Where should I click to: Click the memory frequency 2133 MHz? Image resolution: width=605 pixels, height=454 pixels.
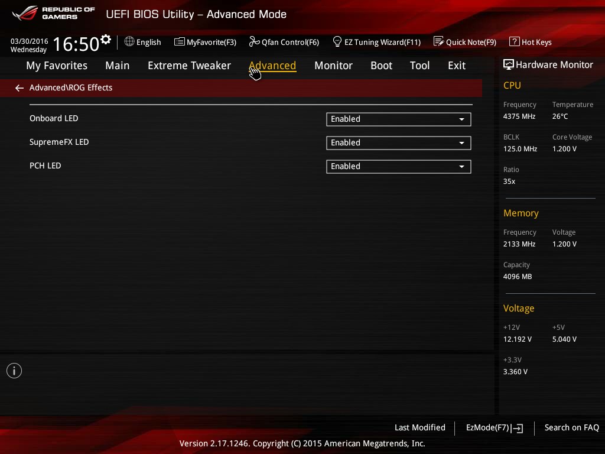pyautogui.click(x=519, y=244)
